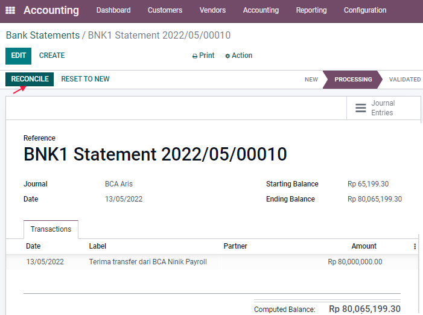Select the VALIDATED status stage
Screen dimensions: 423x315
tap(405, 80)
